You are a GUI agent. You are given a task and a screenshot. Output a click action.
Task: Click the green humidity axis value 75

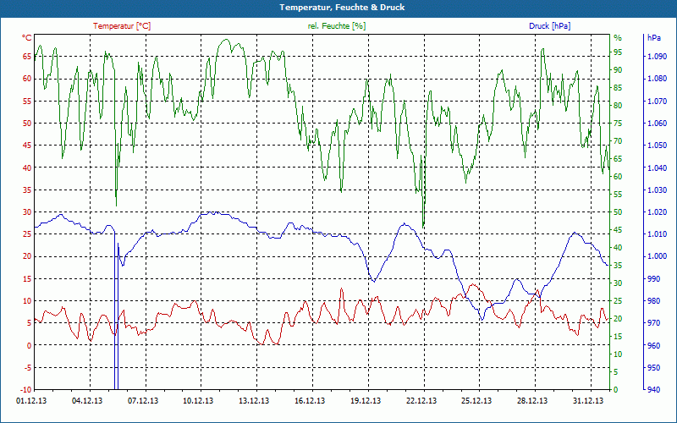pyautogui.click(x=618, y=123)
